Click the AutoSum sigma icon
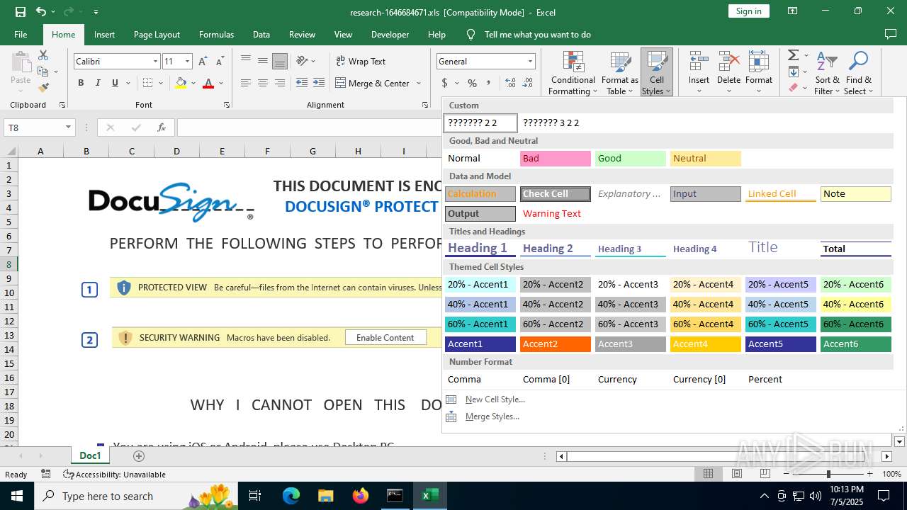This screenshot has width=907, height=510. [794, 55]
